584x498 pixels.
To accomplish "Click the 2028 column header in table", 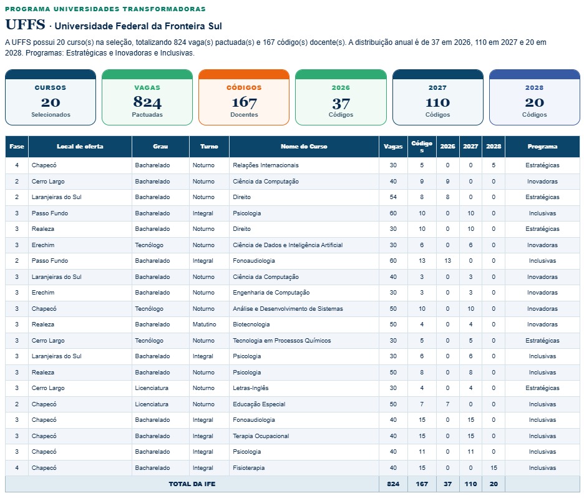I will (494, 147).
